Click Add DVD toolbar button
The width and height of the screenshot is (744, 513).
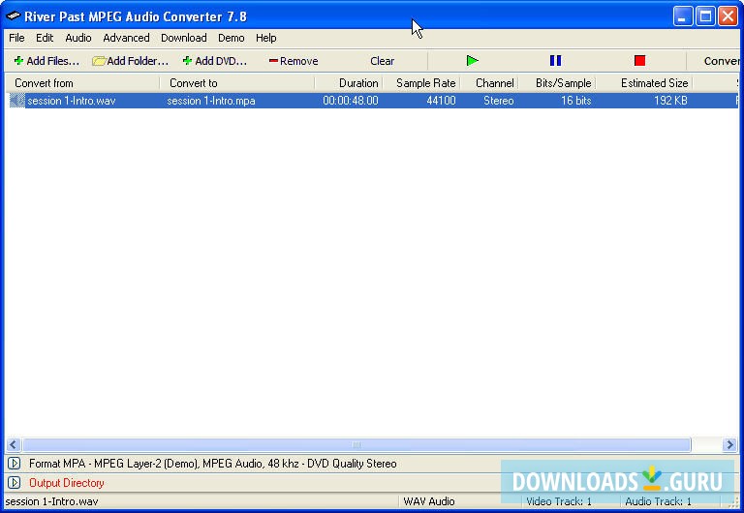[x=215, y=61]
